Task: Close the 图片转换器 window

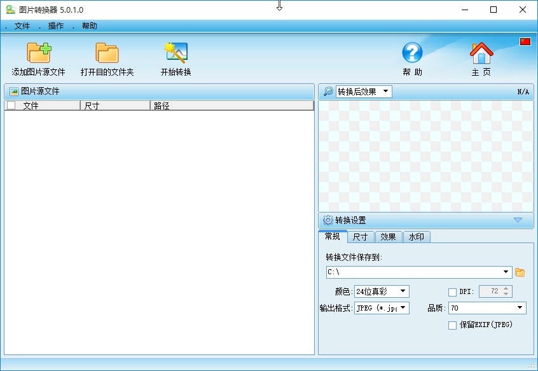Action: tap(523, 10)
